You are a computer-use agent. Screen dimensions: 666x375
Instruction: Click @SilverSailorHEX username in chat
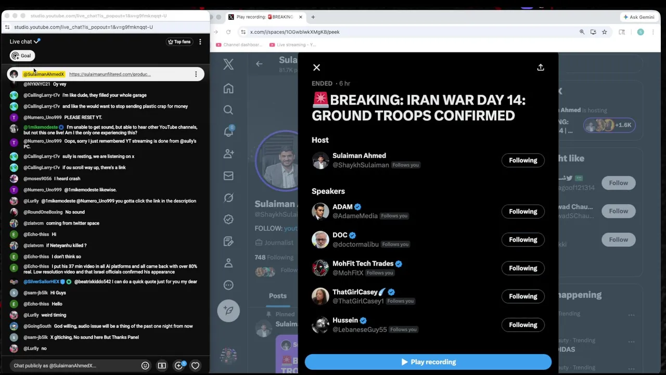pyautogui.click(x=42, y=282)
